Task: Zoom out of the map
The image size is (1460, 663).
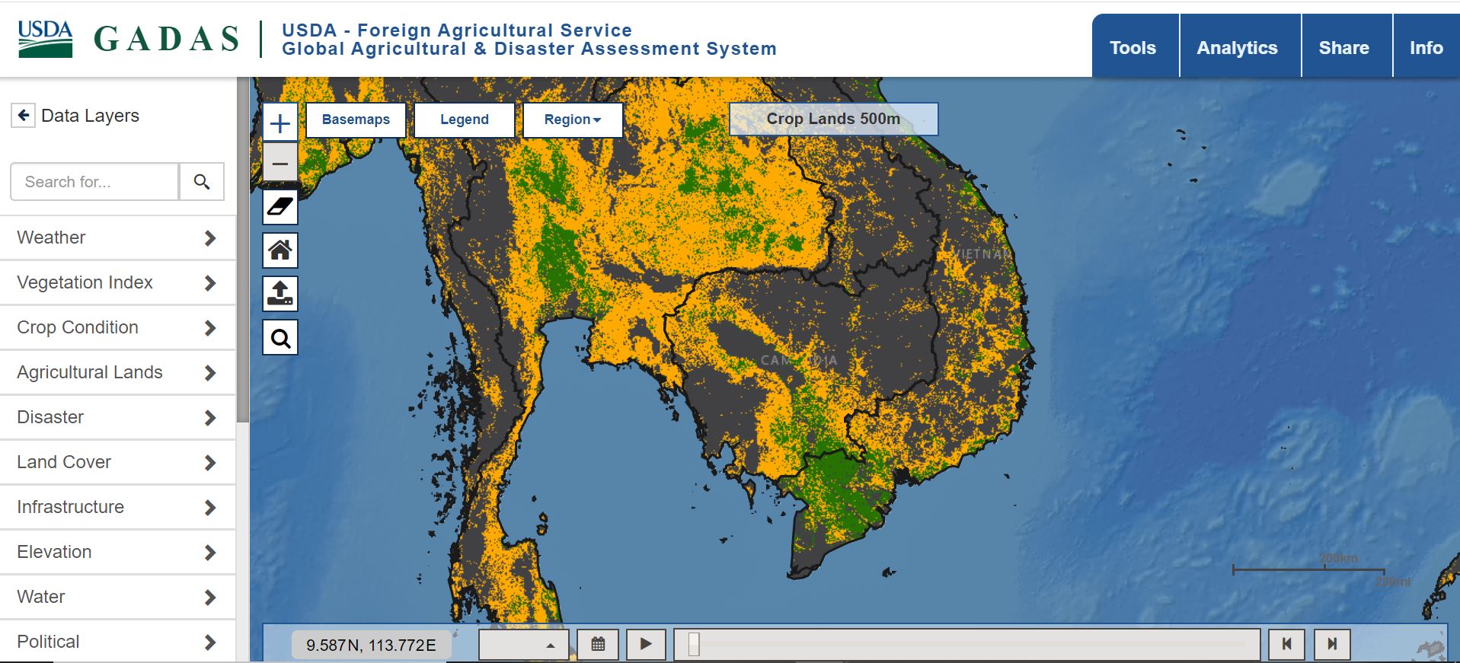Action: point(280,164)
